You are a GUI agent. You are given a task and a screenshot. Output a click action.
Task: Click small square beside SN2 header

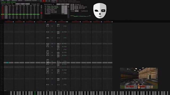[91, 22]
